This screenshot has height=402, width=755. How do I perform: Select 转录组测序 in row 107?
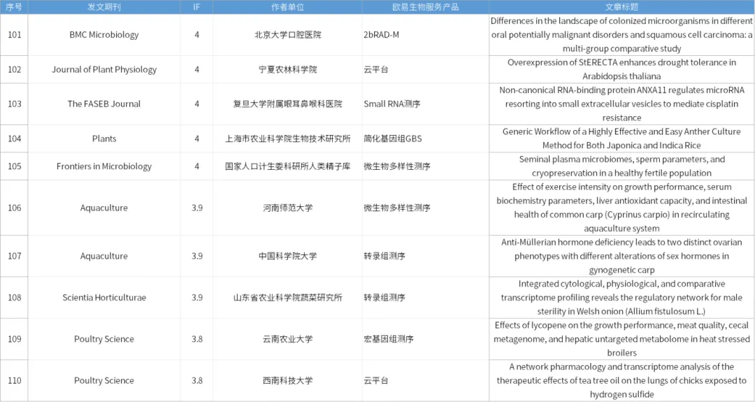click(x=425, y=256)
